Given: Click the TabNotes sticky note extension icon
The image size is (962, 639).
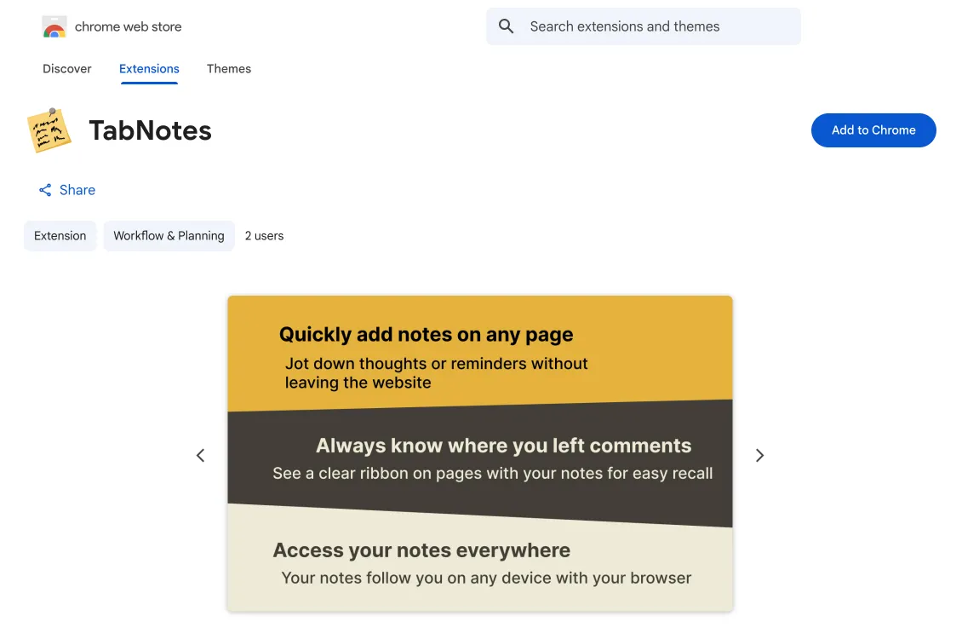Looking at the screenshot, I should point(49,130).
